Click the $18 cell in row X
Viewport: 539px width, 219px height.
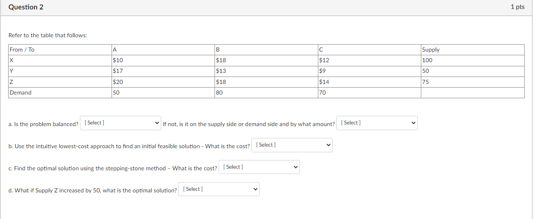click(x=266, y=61)
